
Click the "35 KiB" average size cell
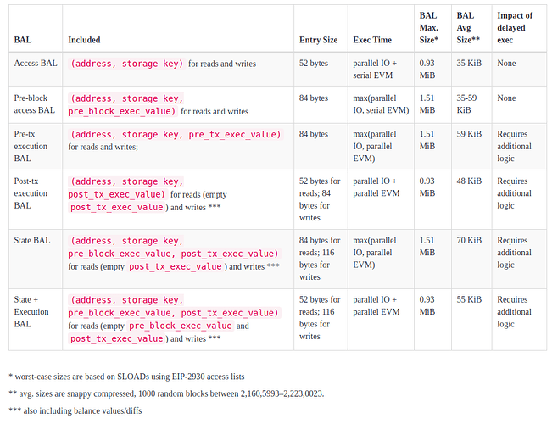point(469,63)
